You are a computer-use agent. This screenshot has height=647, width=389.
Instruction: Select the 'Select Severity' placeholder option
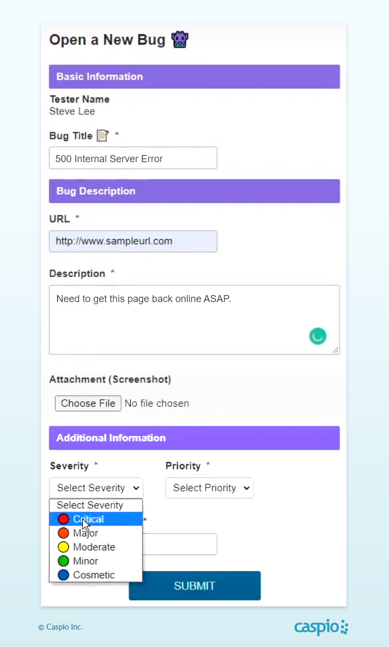tap(90, 505)
